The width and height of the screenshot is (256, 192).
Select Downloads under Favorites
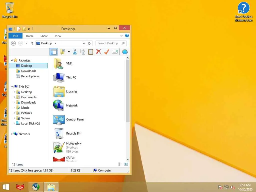coord(28,71)
